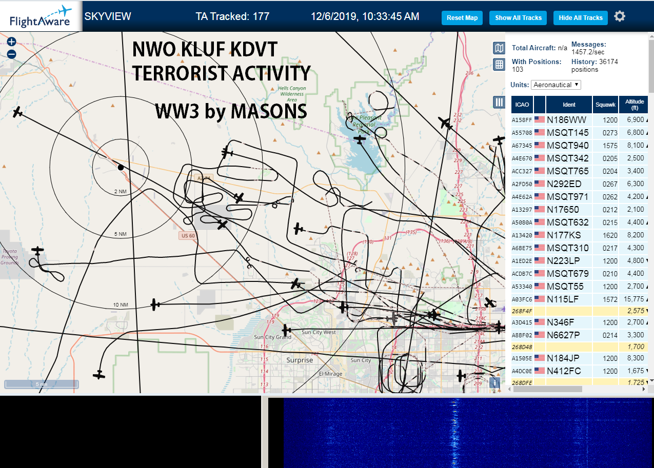
Task: Open the settings gear in the header
Action: (620, 16)
